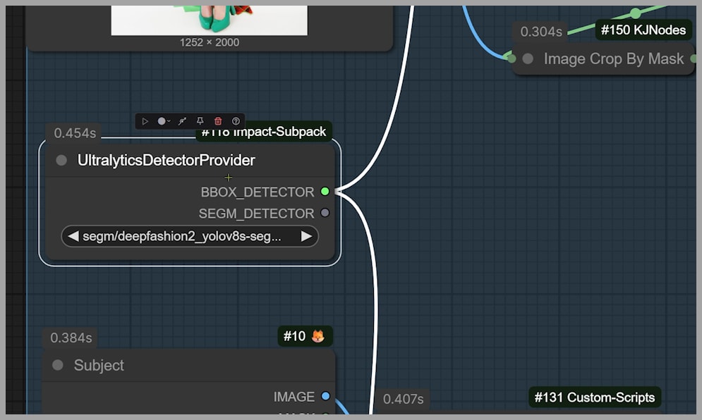Click the #10 fox badge on Subject

305,336
